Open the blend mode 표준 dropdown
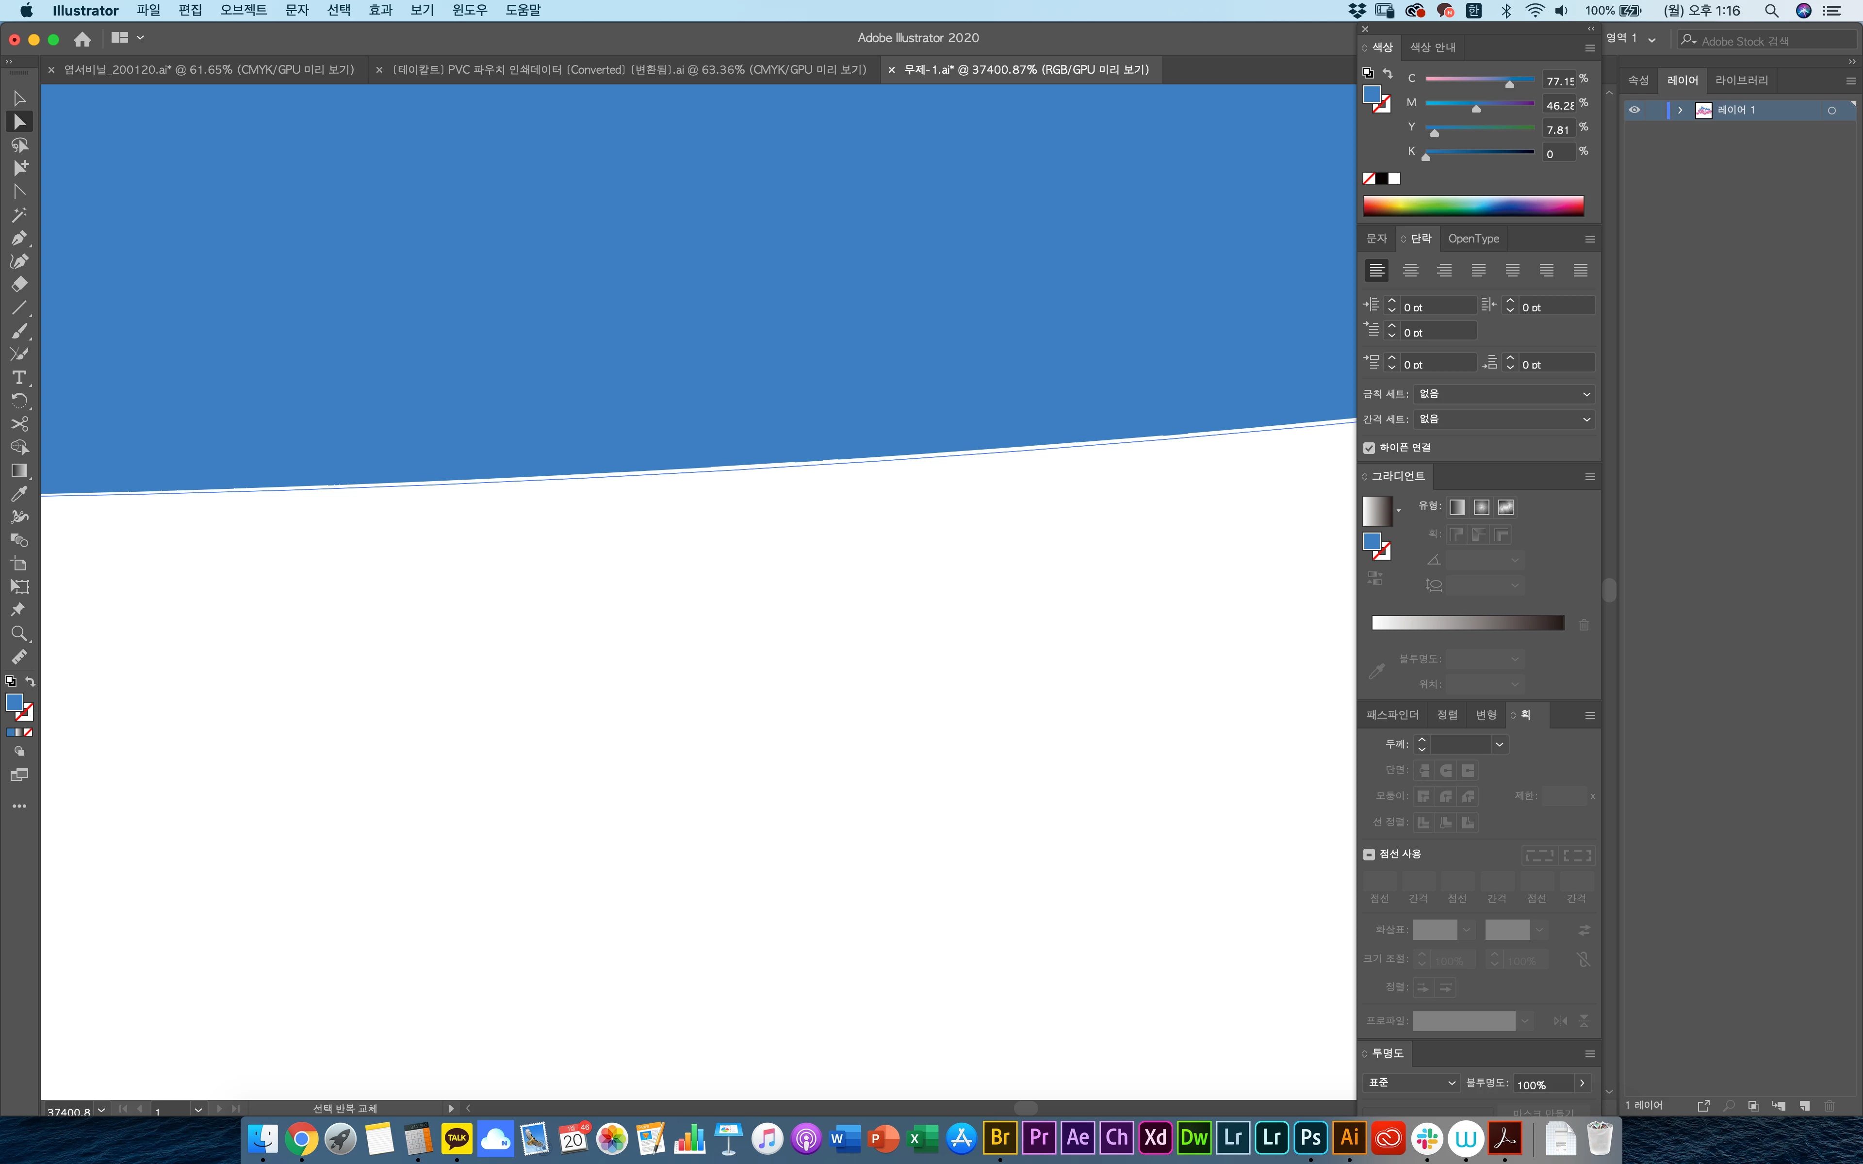The height and width of the screenshot is (1164, 1863). tap(1411, 1083)
